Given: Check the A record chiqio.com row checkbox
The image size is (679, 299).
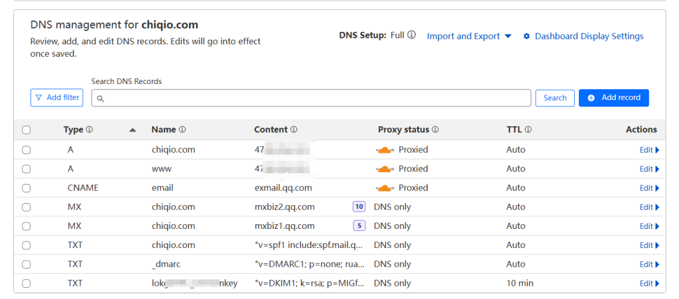Looking at the screenshot, I should click(27, 150).
